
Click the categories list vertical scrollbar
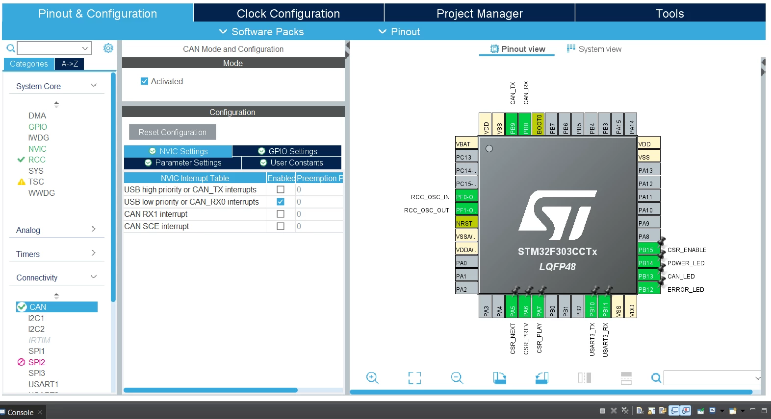pyautogui.click(x=113, y=187)
